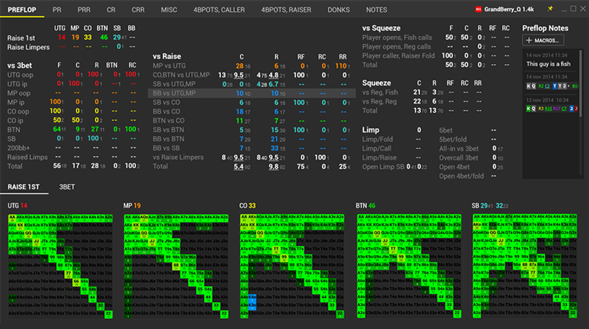Select the RAISE 1ST sub-tab
The image size is (589, 329).
(x=24, y=187)
